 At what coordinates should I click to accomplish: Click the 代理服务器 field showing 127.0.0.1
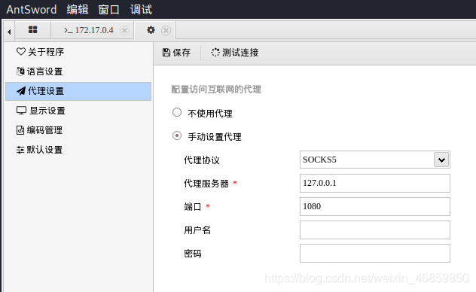tap(375, 183)
